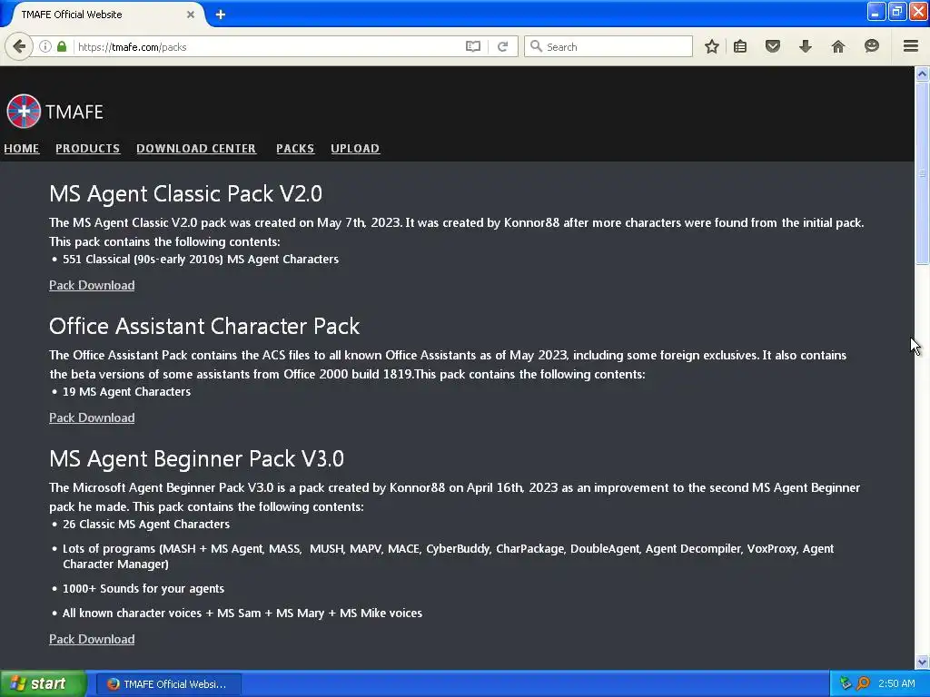Click the Office Assistant Character Pack heading
This screenshot has width=930, height=697.
pyautogui.click(x=204, y=326)
